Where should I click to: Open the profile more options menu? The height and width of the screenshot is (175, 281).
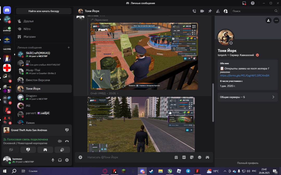click(x=276, y=20)
